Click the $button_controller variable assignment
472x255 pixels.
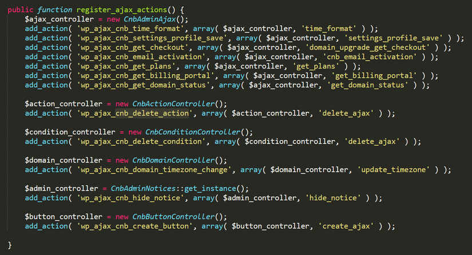tap(64, 217)
